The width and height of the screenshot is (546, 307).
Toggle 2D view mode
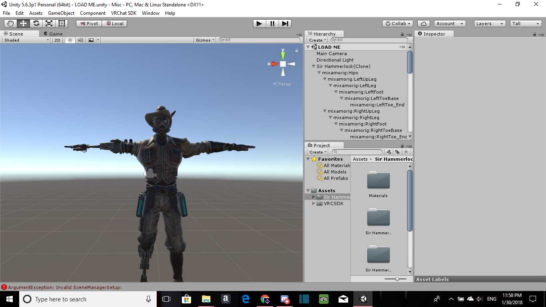pyautogui.click(x=58, y=40)
